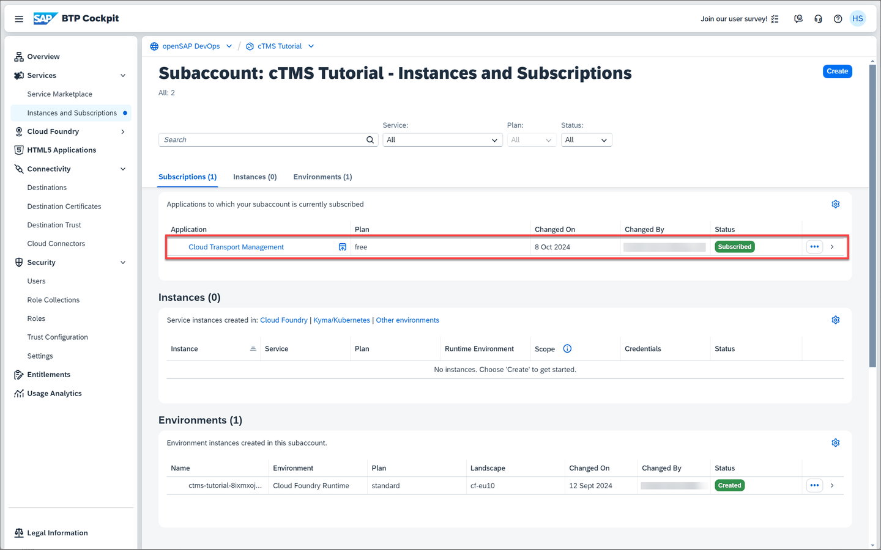
Task: Open the openSAP DevOps breadcrumb dropdown
Action: pos(229,46)
